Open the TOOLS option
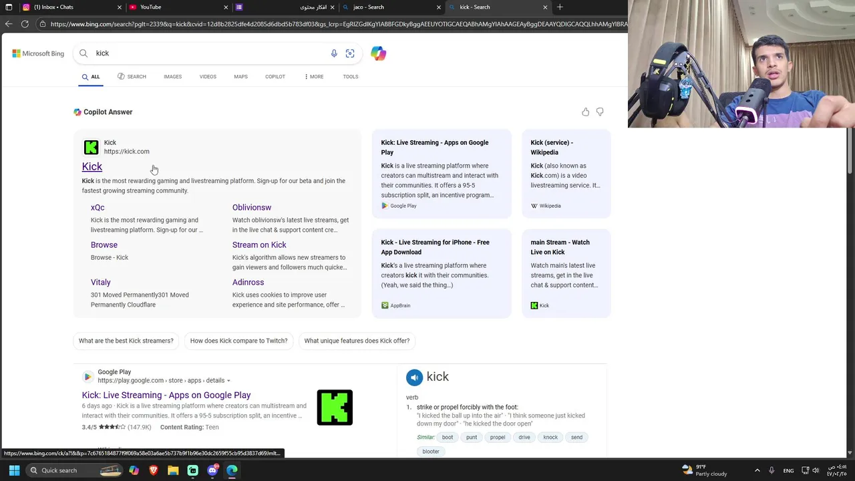 [x=351, y=77]
